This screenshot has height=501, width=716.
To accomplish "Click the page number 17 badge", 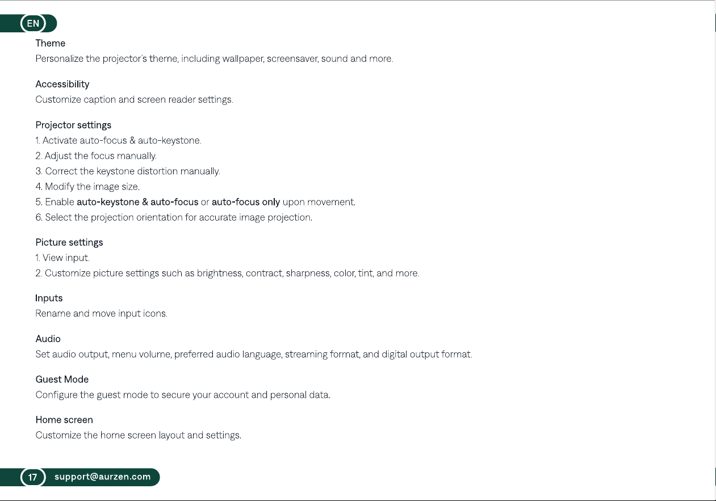I will (33, 477).
